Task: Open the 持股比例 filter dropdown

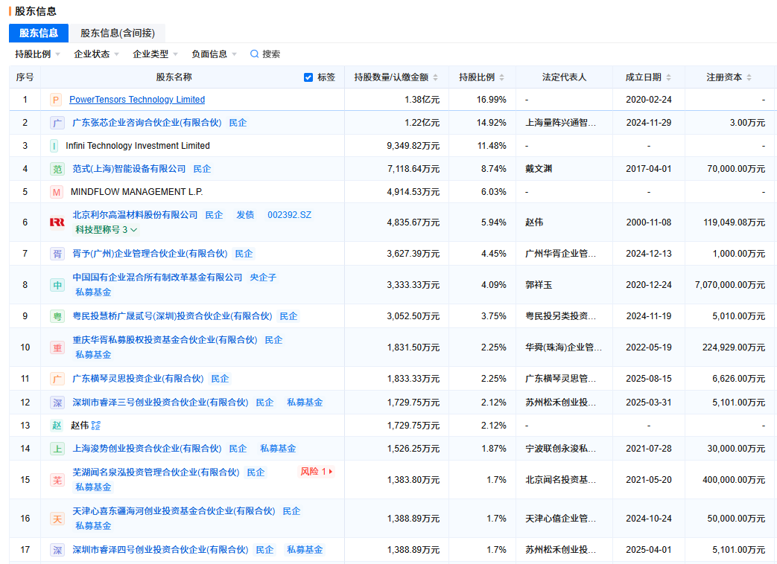Action: click(37, 54)
